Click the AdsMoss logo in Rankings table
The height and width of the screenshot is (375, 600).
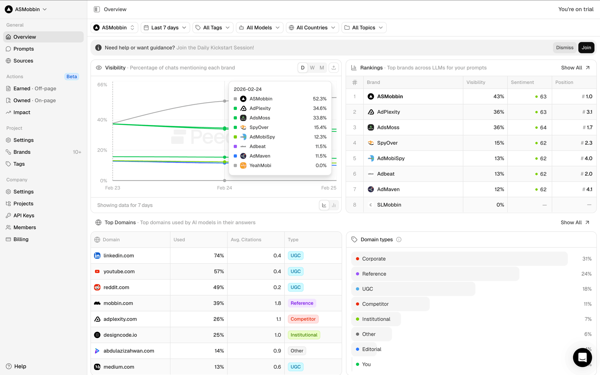(x=371, y=127)
